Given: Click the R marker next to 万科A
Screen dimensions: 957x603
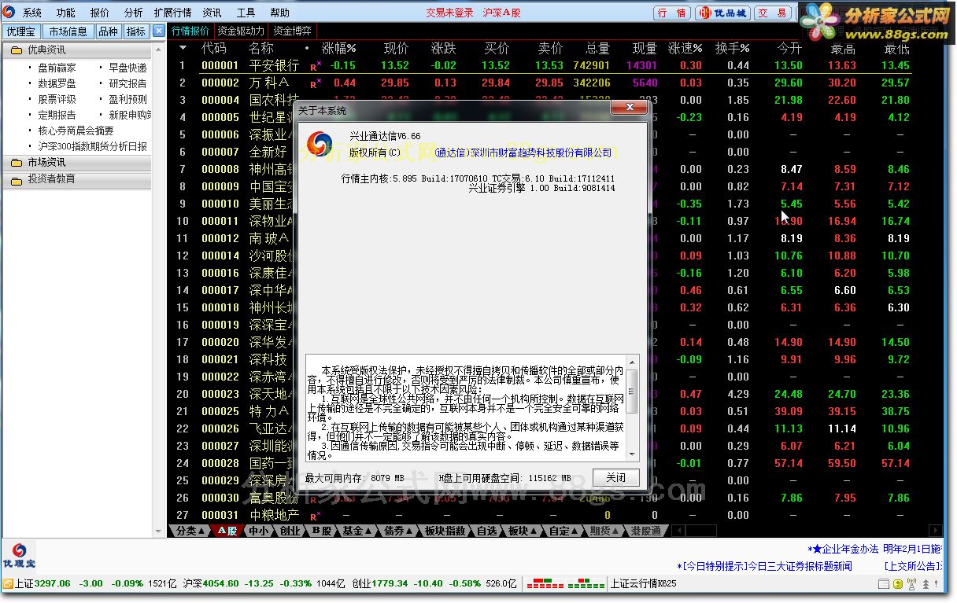Looking at the screenshot, I should [316, 83].
